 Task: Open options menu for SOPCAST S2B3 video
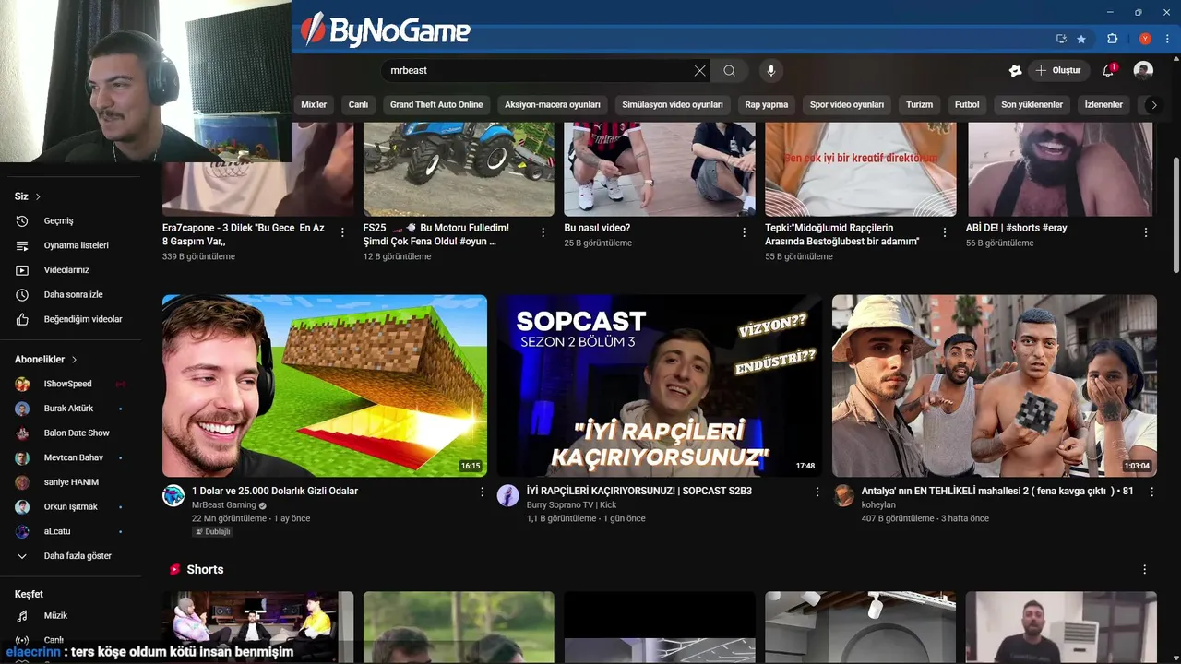[x=817, y=492]
